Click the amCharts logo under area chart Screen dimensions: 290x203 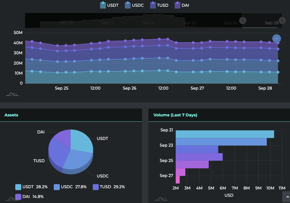(x=12, y=94)
